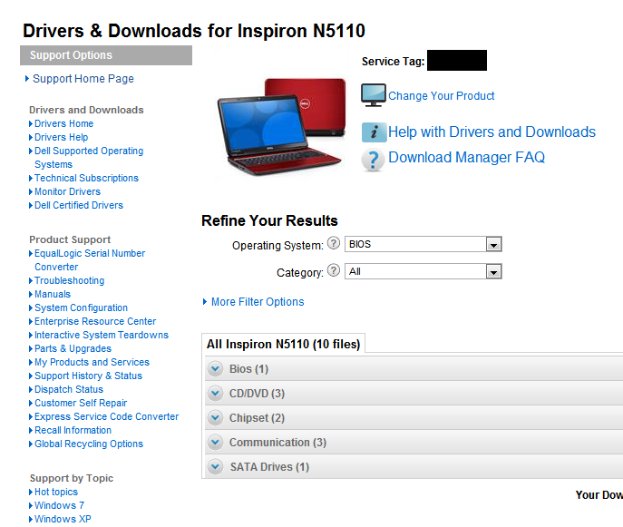
Task: Expand the SATA Drives (1) section arrow
Action: pyautogui.click(x=215, y=467)
